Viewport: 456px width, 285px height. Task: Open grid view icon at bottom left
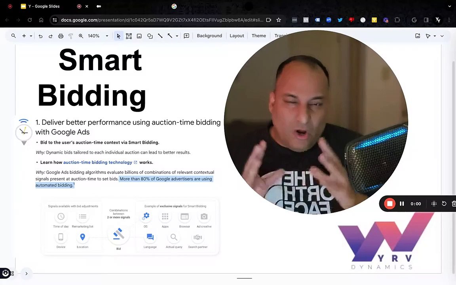coord(12,274)
